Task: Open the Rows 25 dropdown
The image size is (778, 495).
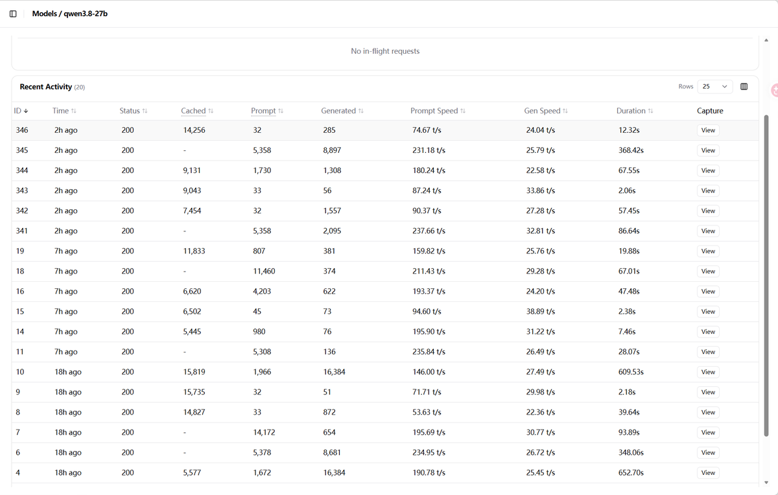Action: coord(714,86)
